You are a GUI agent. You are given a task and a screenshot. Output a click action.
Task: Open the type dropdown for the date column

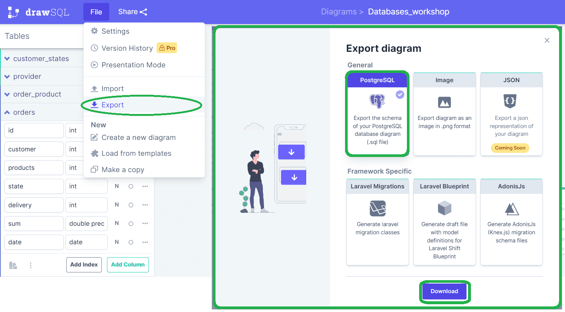coord(87,242)
